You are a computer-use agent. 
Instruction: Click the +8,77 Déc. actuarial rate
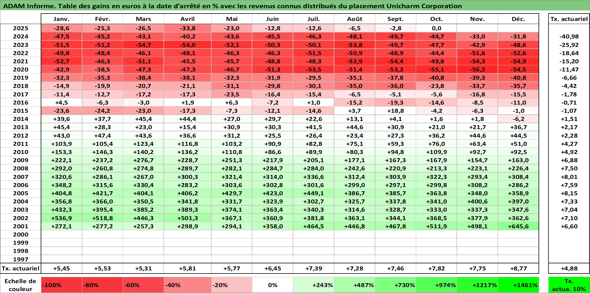pos(518,268)
